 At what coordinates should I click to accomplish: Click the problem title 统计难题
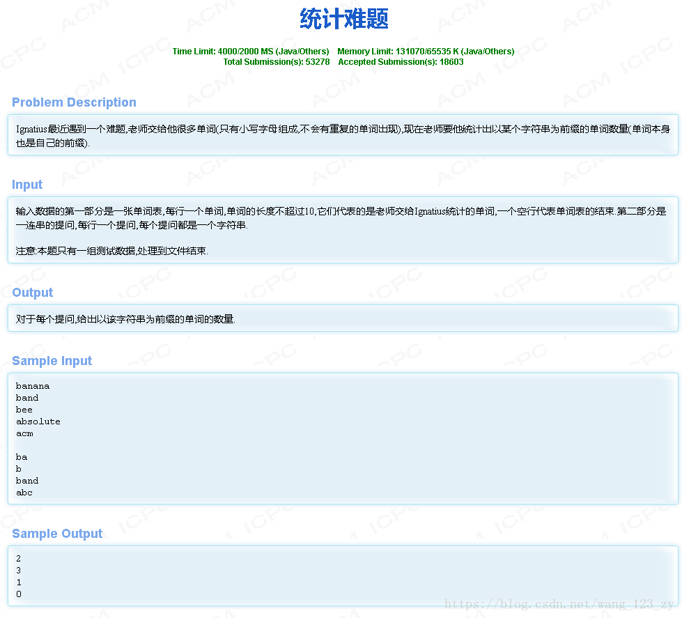(x=343, y=19)
